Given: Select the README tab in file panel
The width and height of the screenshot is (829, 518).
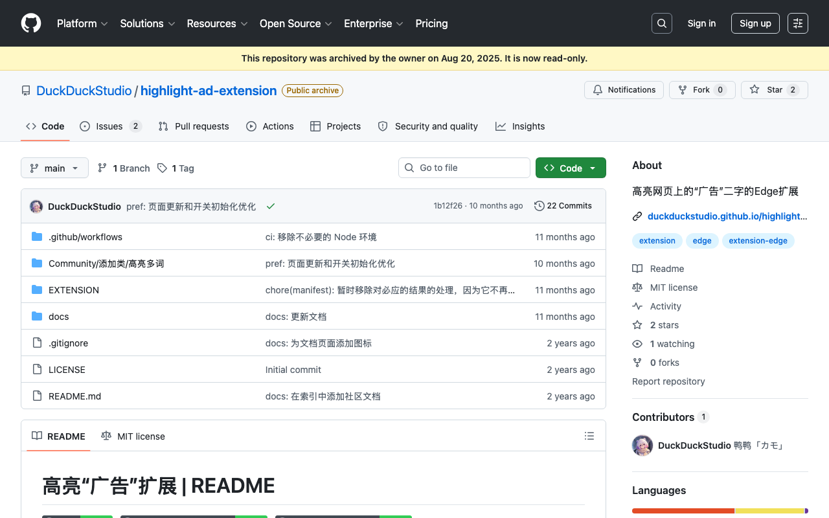Looking at the screenshot, I should 59,436.
